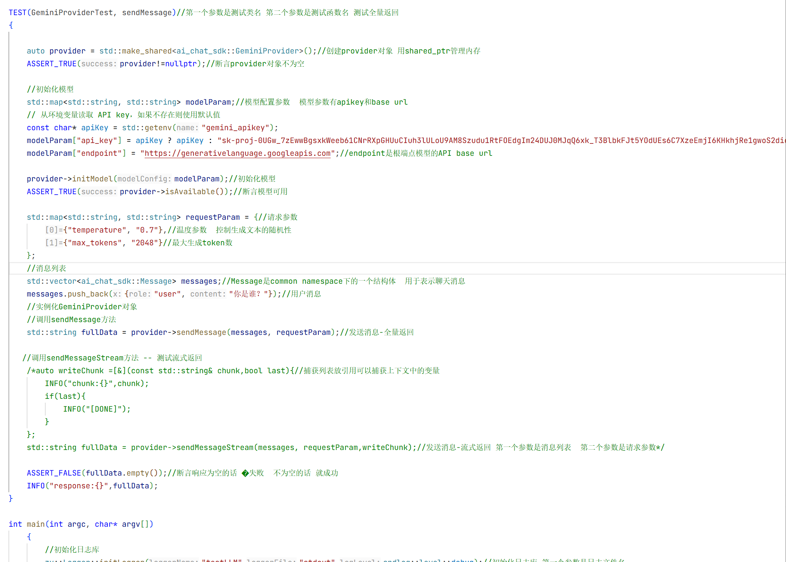Click sendMessageStream in the commented code
786x562 pixels.
215,448
